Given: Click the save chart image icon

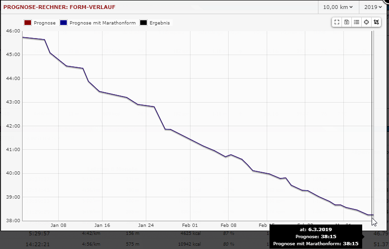Looking at the screenshot, I should [x=347, y=22].
